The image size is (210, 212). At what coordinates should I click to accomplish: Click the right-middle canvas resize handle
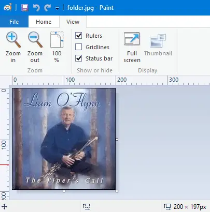[x=117, y=139]
